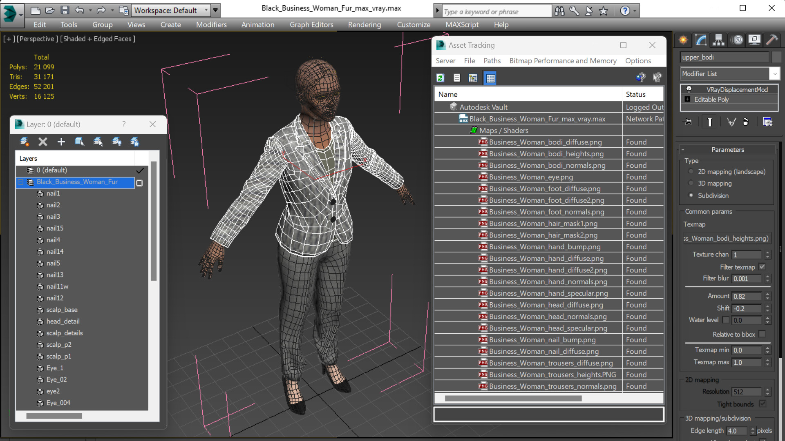Click the binoculars search icon
Screen dimensions: 785x441
pyautogui.click(x=559, y=11)
